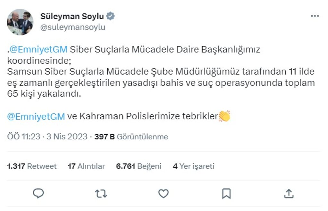The image size is (328, 211).
Task: Show the 6.761 Beğeni likes list
Action: coord(139,166)
